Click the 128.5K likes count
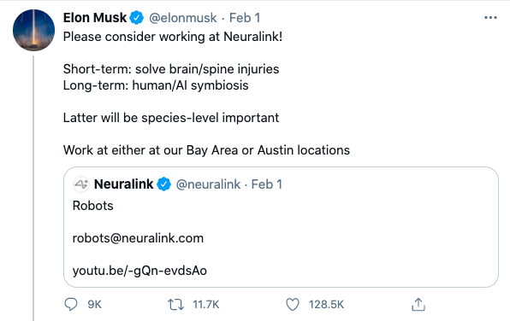This screenshot has width=510, height=321. (x=326, y=305)
